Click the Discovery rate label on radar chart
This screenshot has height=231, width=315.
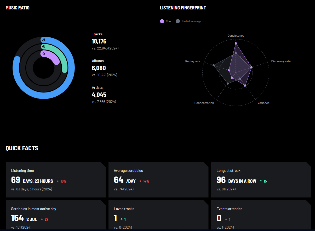tap(281, 61)
